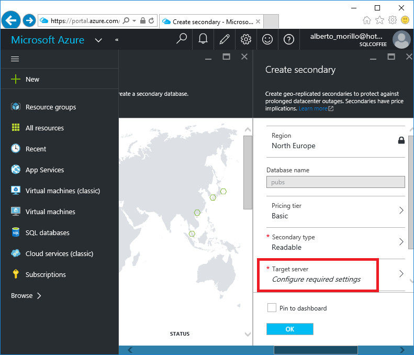Image resolution: width=414 pixels, height=355 pixels.
Task: Open Virtual machines in the sidebar
Action: point(50,212)
